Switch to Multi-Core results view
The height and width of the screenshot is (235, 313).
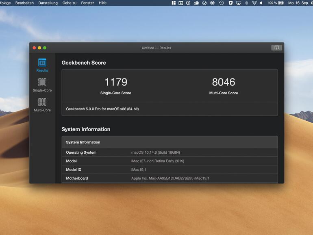click(42, 104)
